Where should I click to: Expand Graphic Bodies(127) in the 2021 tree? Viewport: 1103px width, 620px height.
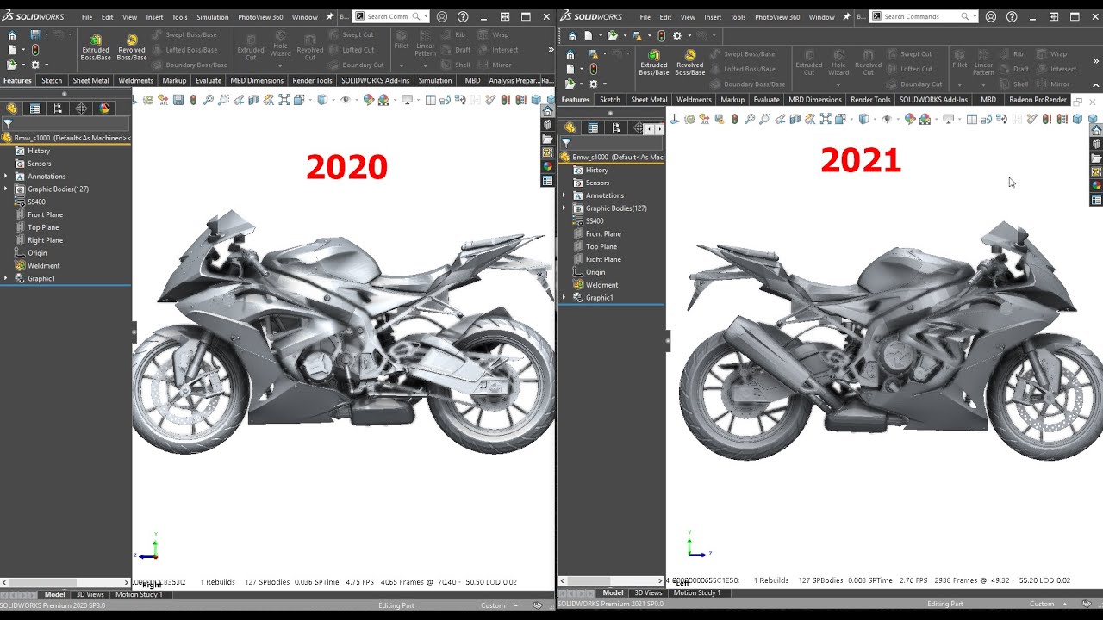564,208
